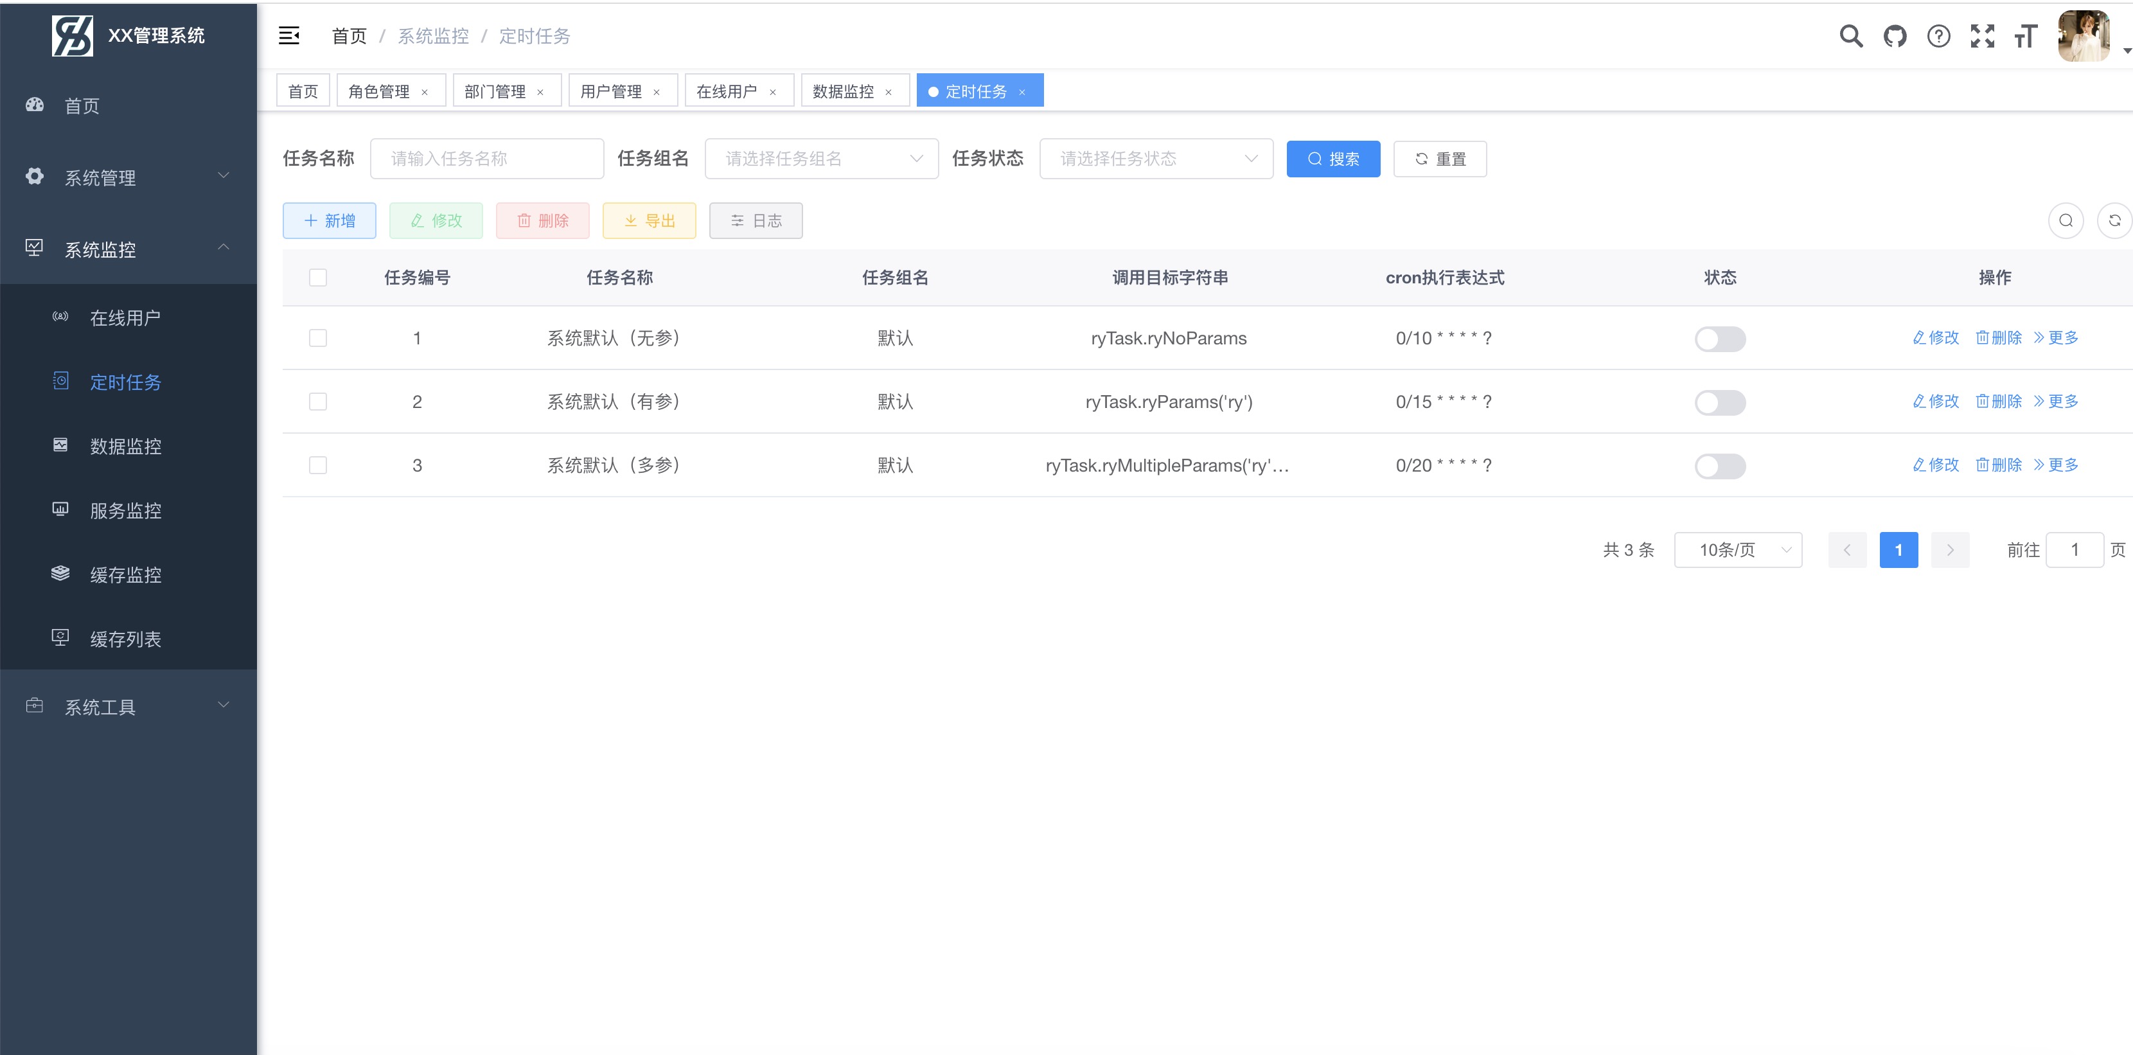This screenshot has height=1055, width=2133.
Task: Click the 在线用户 sidebar icon
Action: tap(60, 316)
